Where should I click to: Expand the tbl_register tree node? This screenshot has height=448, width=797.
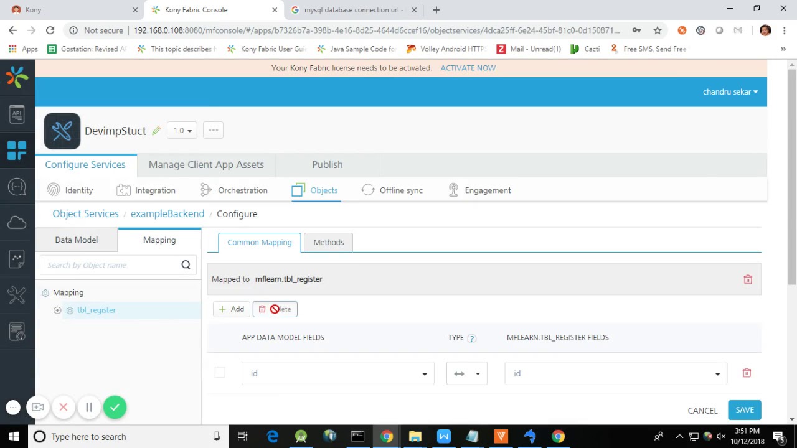click(57, 310)
